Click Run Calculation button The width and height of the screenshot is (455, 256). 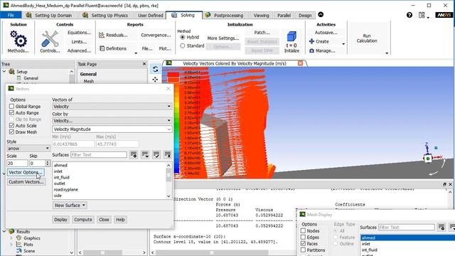click(367, 38)
